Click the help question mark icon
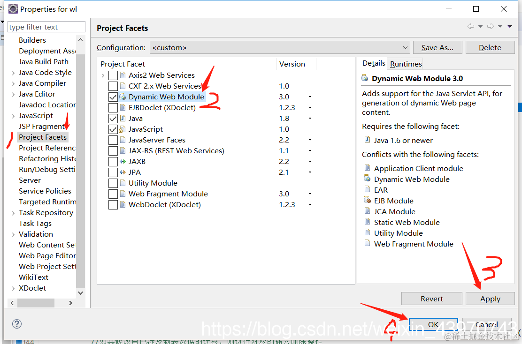Screen dimensions: 522x344 [16, 324]
